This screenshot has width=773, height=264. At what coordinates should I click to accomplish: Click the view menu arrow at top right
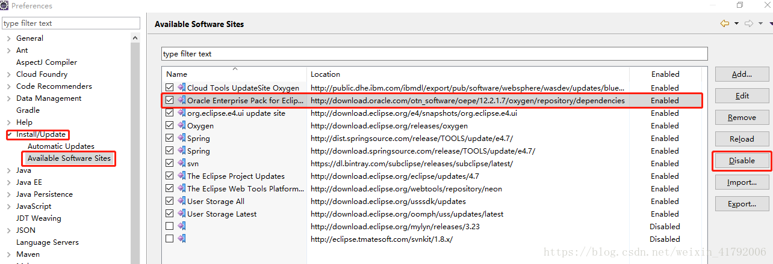tap(771, 23)
